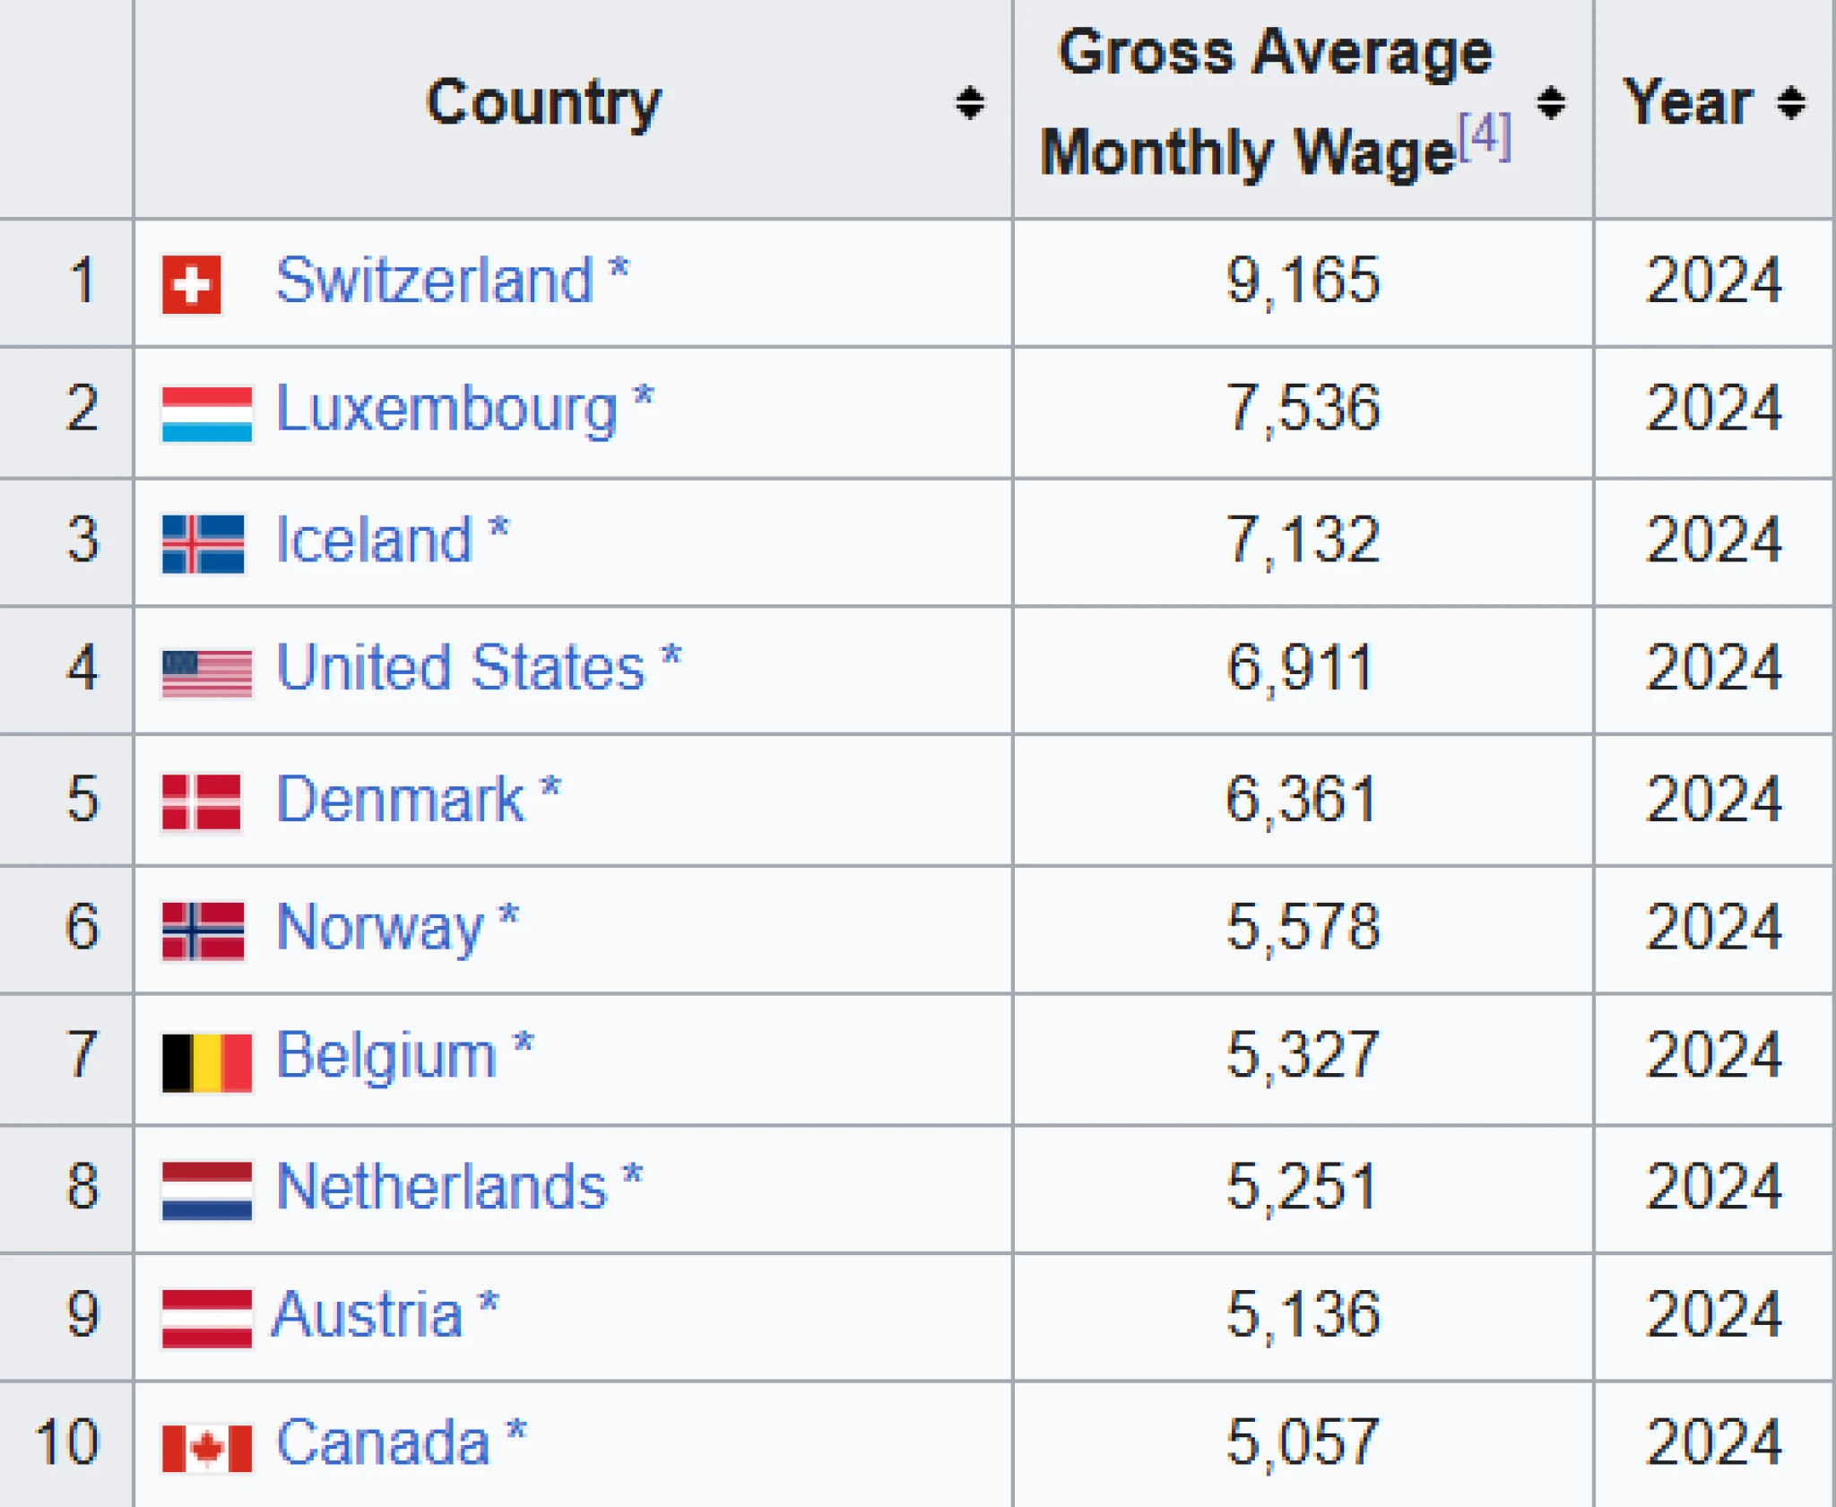
Task: Open the Luxembourg article link
Action: click(x=446, y=410)
